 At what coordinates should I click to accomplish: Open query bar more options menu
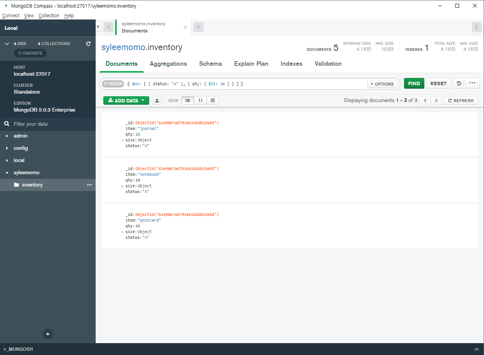[473, 83]
